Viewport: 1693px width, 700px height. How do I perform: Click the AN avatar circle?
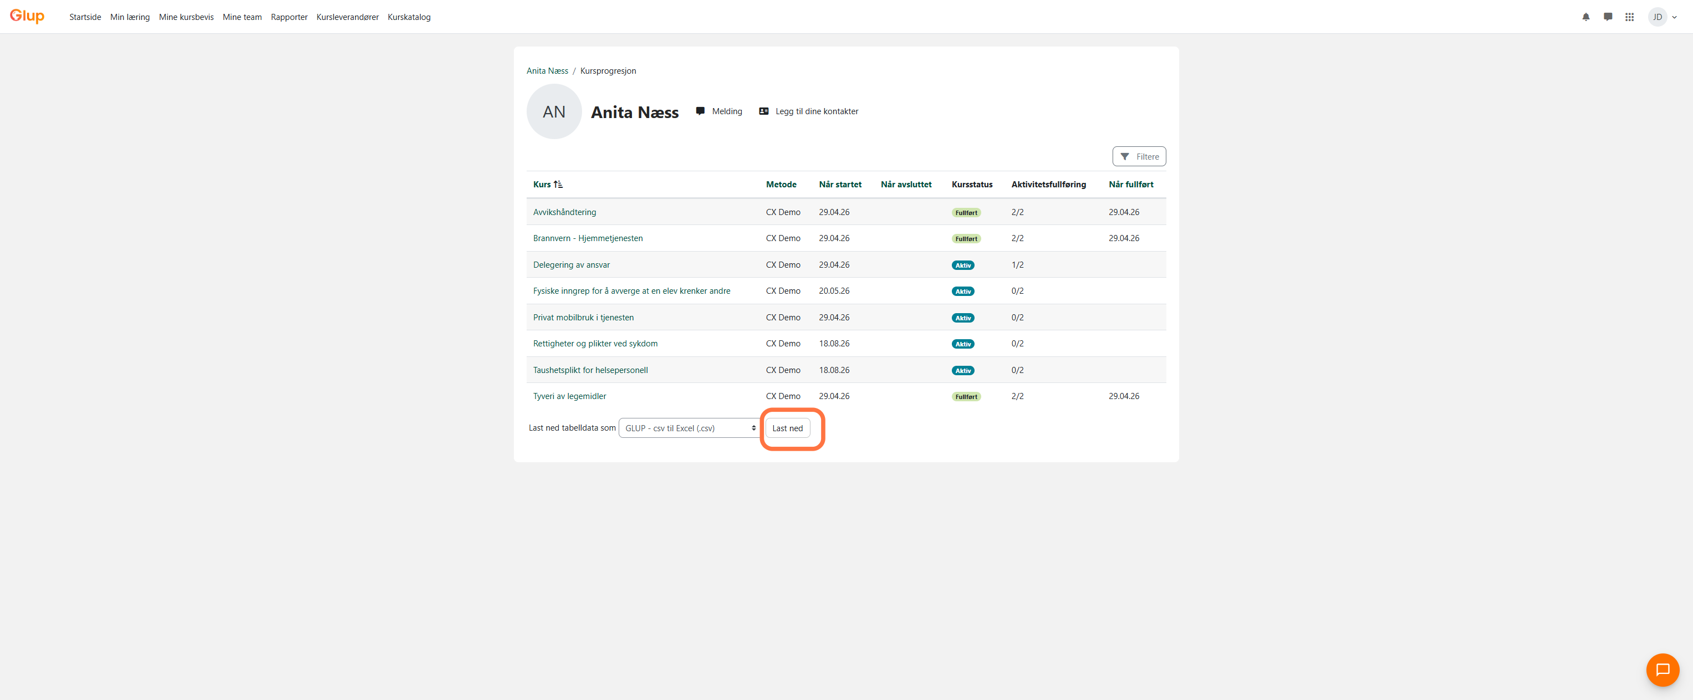pos(554,112)
